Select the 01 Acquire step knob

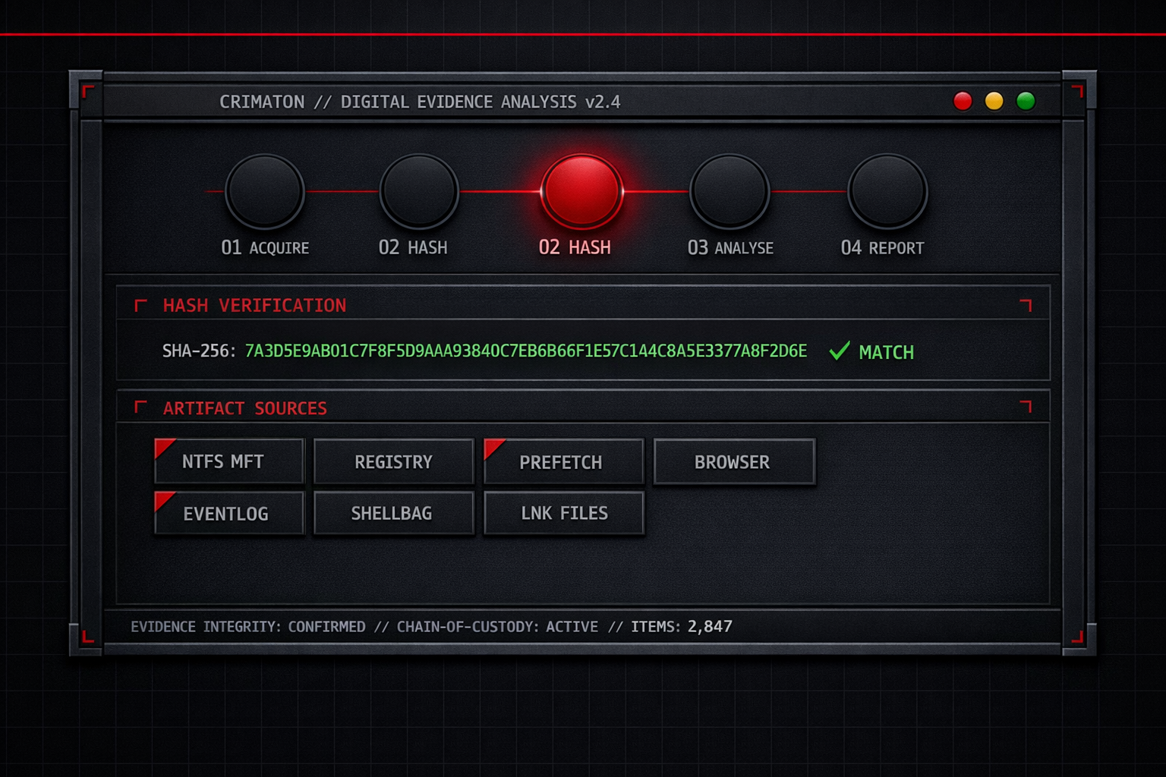coord(265,192)
